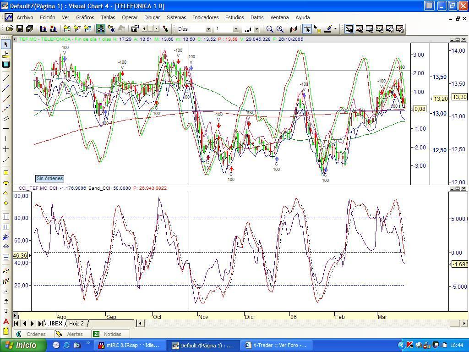The width and height of the screenshot is (469, 352).
Task: Open the Ordenes panel button
Action: (34, 334)
